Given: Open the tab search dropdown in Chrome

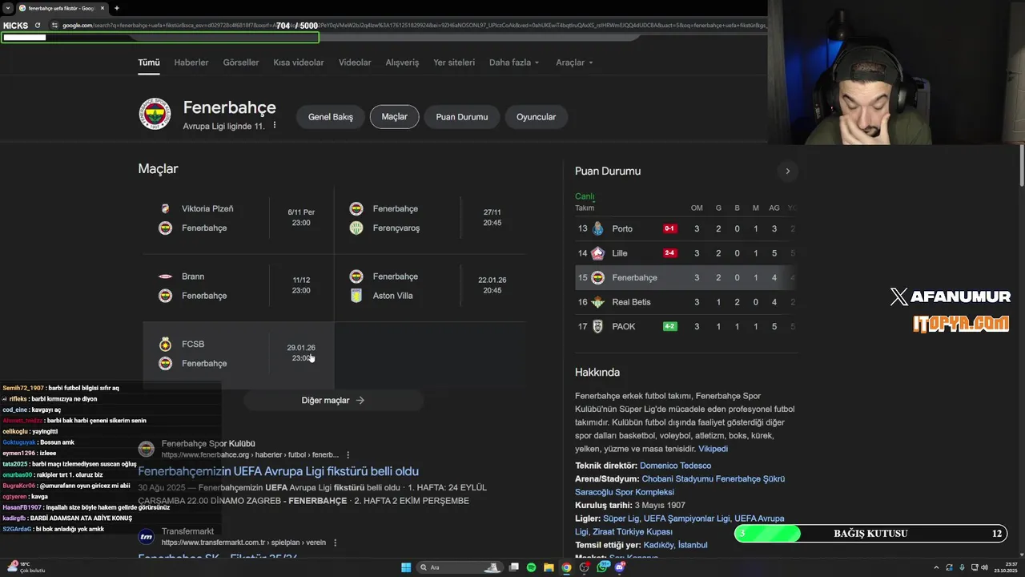Looking at the screenshot, I should coord(8,8).
